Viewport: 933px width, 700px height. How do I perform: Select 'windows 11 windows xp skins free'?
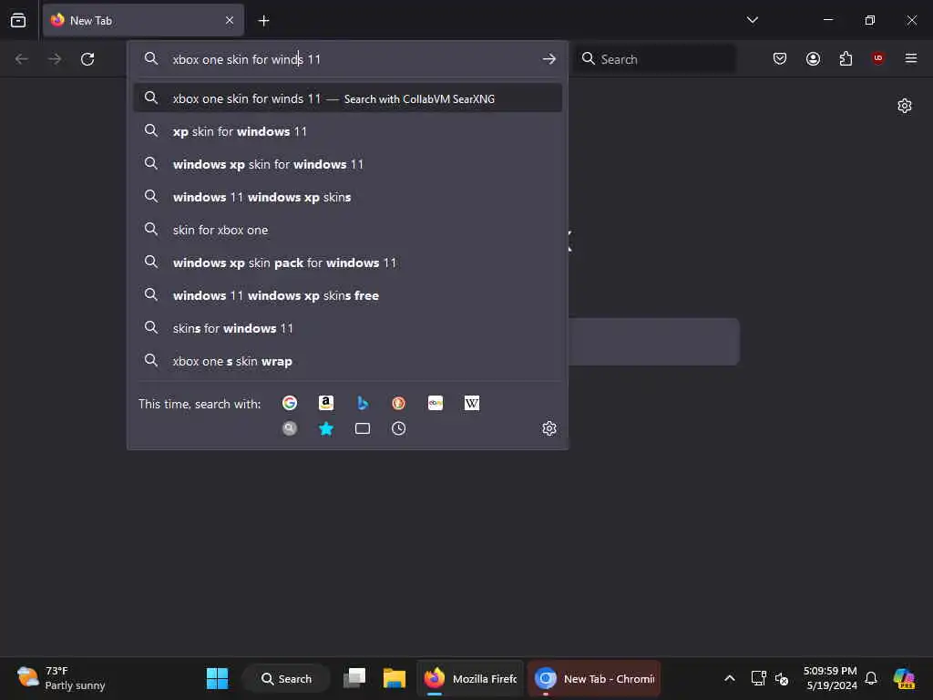coord(348,295)
